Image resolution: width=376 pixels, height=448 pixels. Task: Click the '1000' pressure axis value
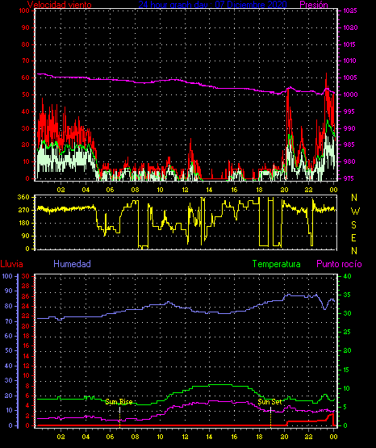(350, 94)
